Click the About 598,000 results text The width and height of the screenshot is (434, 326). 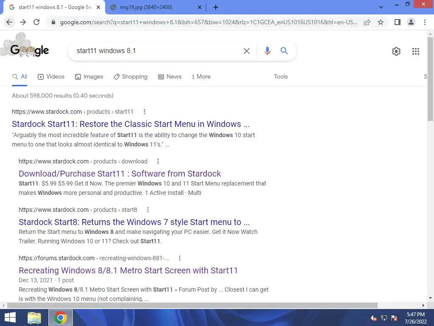[x=63, y=96]
